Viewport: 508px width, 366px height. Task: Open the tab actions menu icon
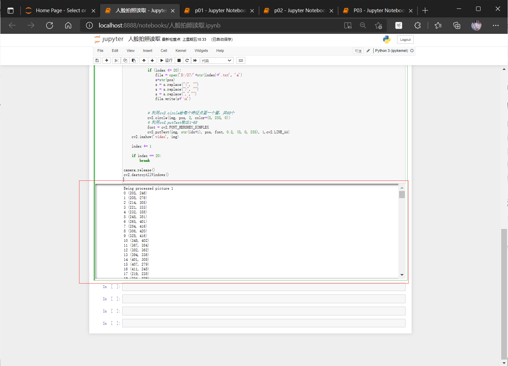pyautogui.click(x=11, y=11)
